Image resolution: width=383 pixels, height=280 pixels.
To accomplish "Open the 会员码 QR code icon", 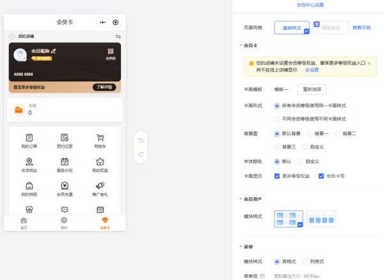I will click(x=110, y=52).
